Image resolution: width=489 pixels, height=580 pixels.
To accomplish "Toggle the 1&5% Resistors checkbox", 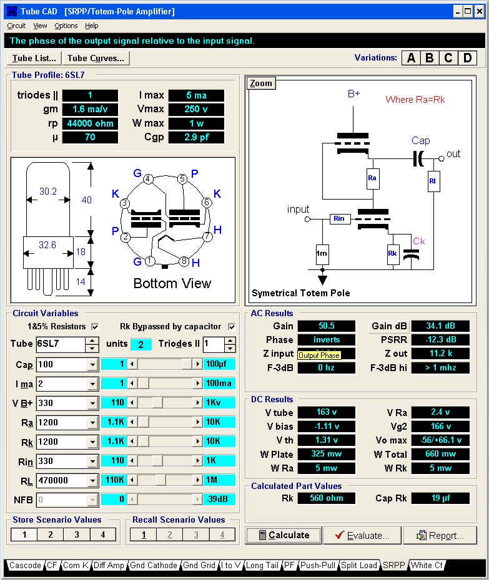I will coord(95,327).
